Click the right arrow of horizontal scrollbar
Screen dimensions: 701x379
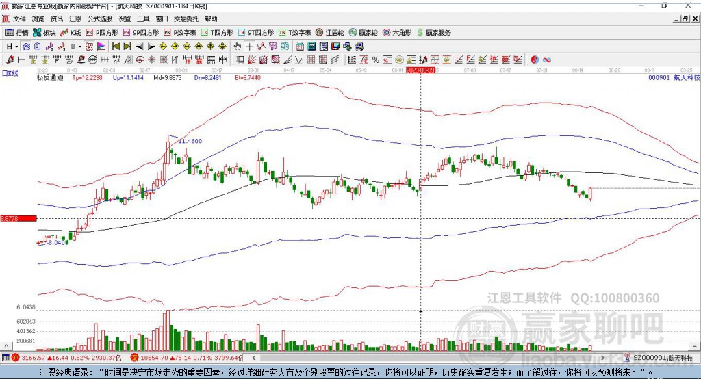[x=602, y=358]
